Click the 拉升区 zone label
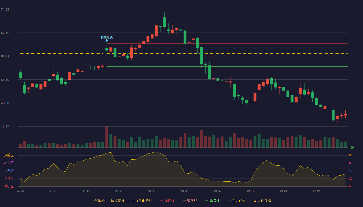363x207 pixels. pyautogui.click(x=9, y=171)
